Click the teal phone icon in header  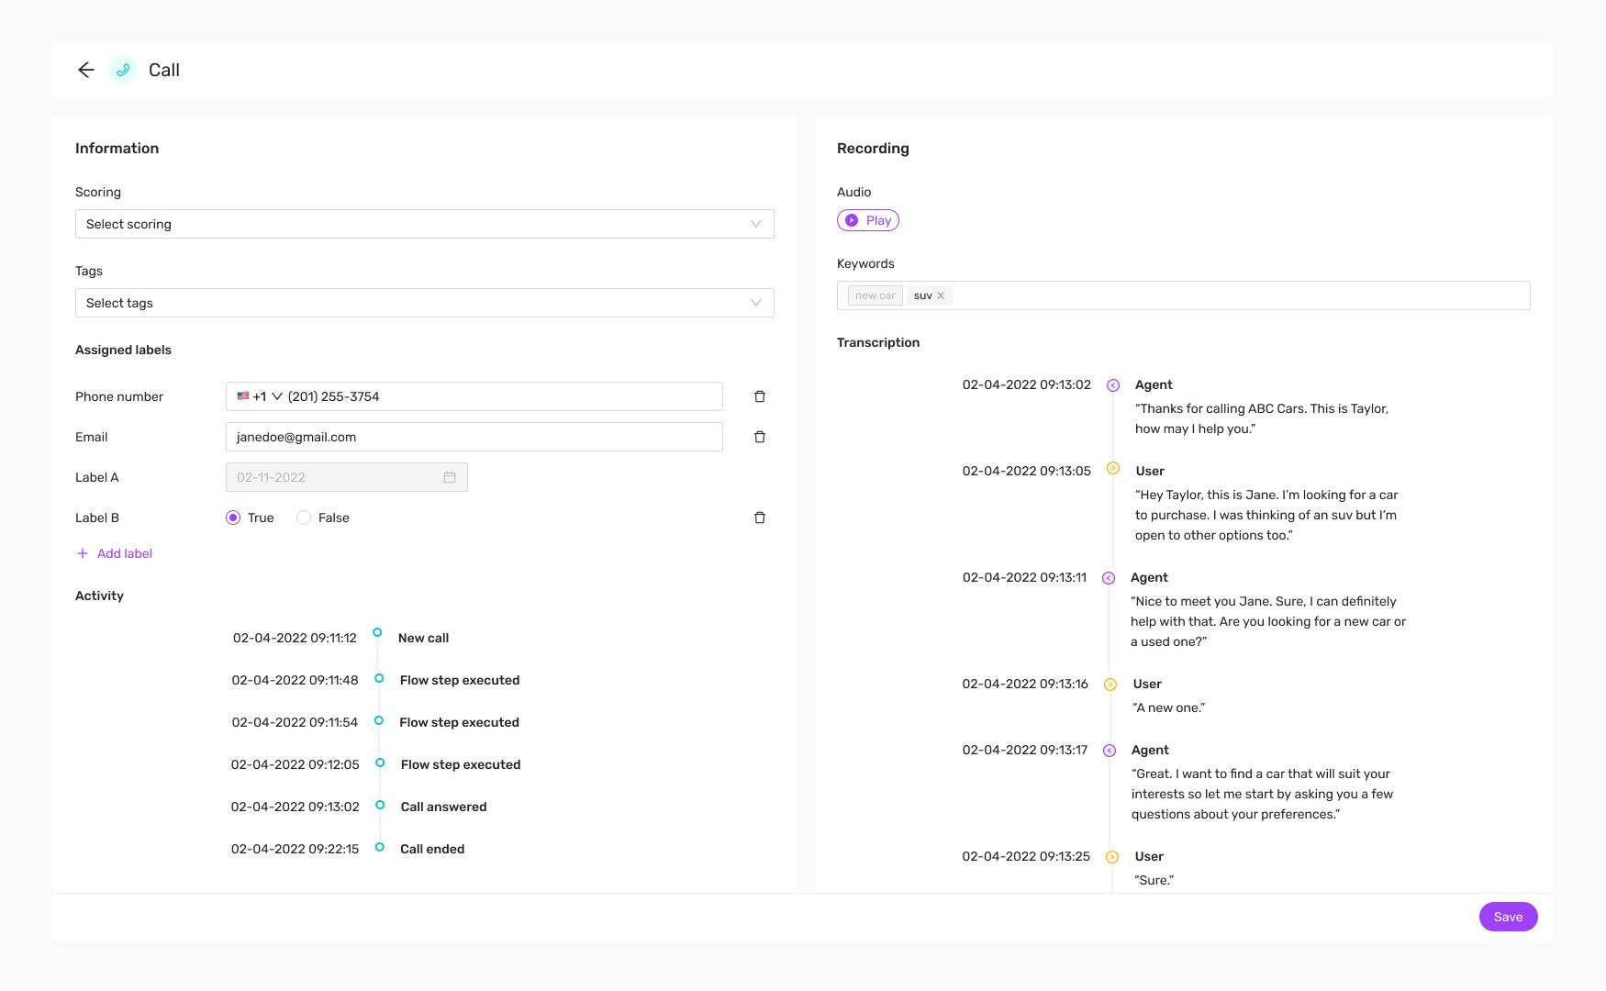click(x=123, y=70)
